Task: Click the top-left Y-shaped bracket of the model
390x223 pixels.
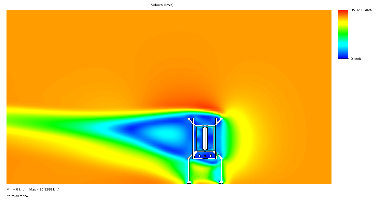Action: tap(190, 121)
